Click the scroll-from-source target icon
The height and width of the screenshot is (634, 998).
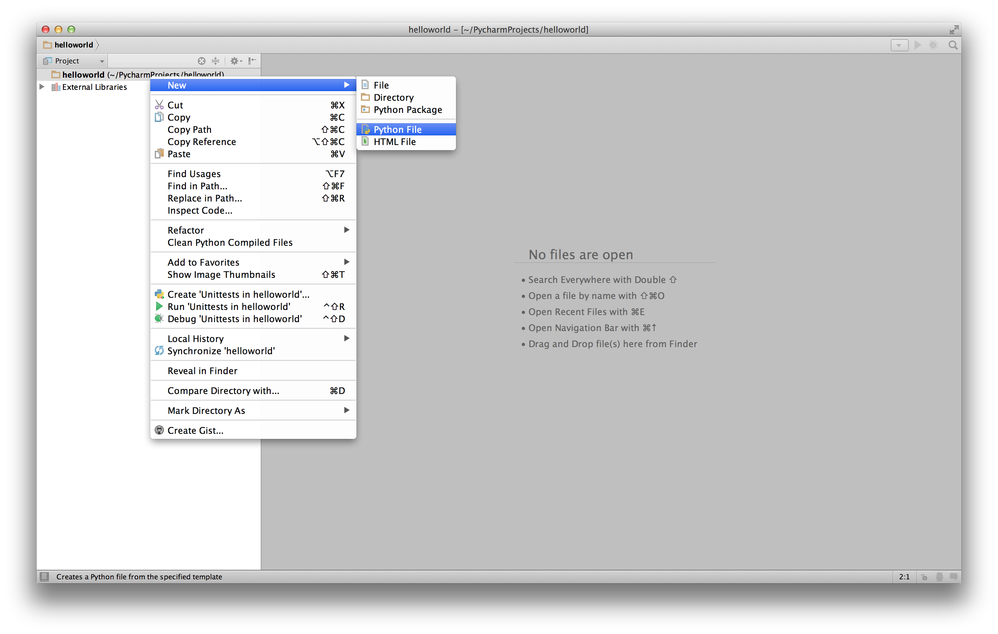click(x=201, y=61)
